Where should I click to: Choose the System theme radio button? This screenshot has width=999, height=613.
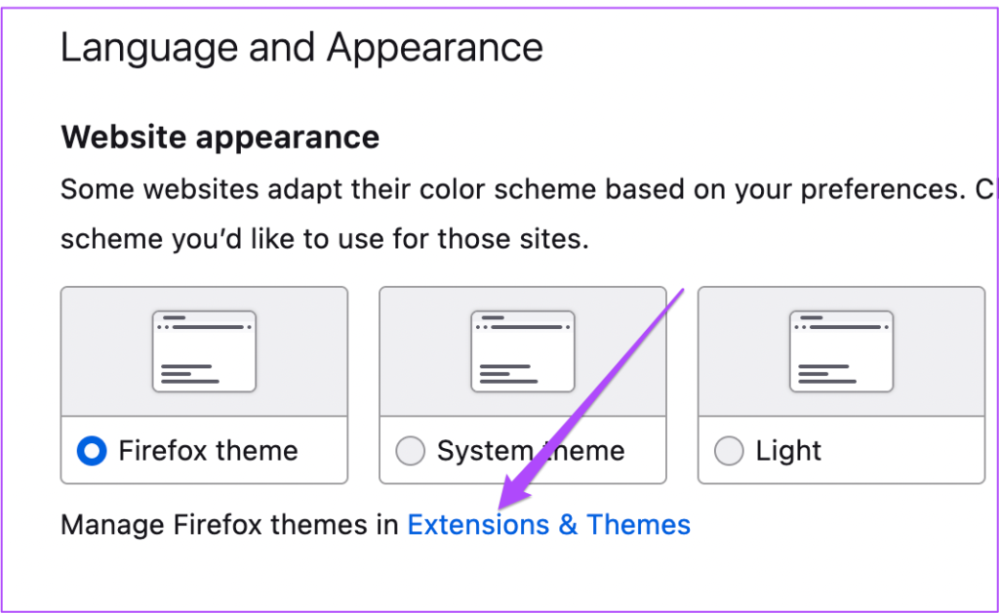[411, 451]
